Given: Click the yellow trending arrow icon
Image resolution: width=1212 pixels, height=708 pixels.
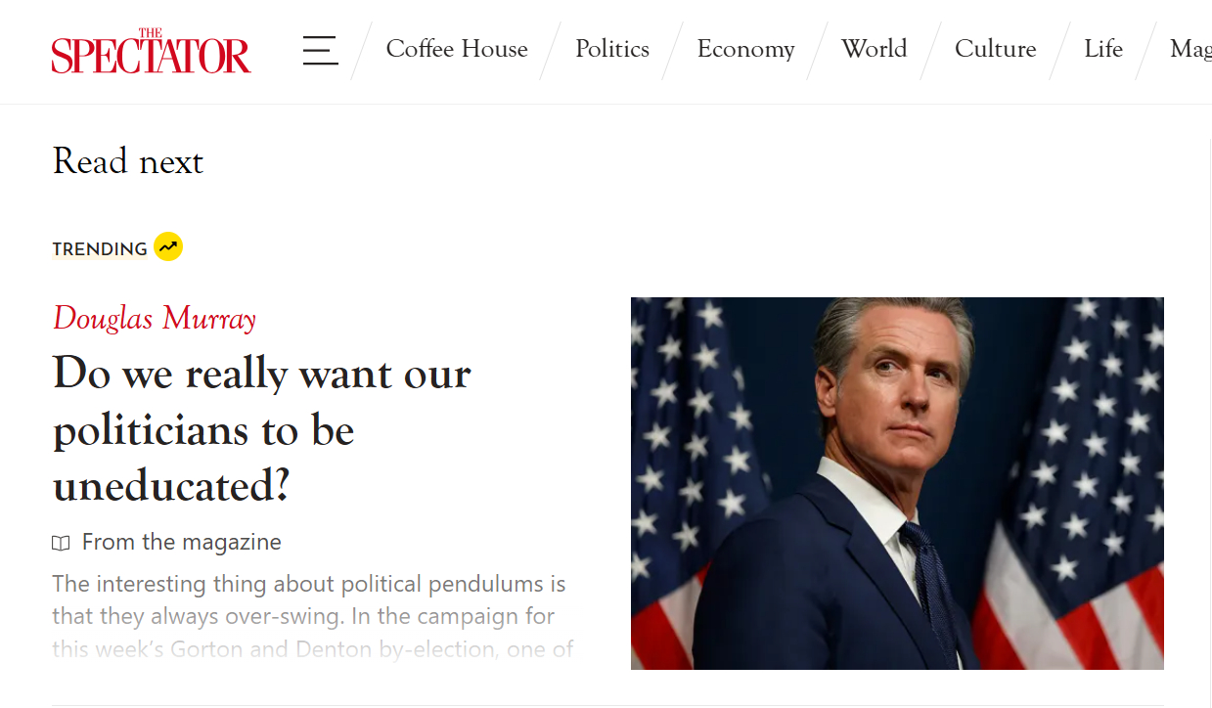Looking at the screenshot, I should pos(168,247).
